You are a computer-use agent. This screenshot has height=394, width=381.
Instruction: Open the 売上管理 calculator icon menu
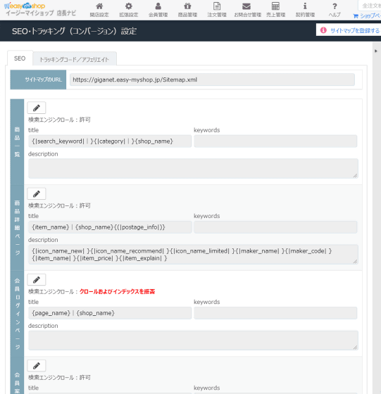coord(275,10)
